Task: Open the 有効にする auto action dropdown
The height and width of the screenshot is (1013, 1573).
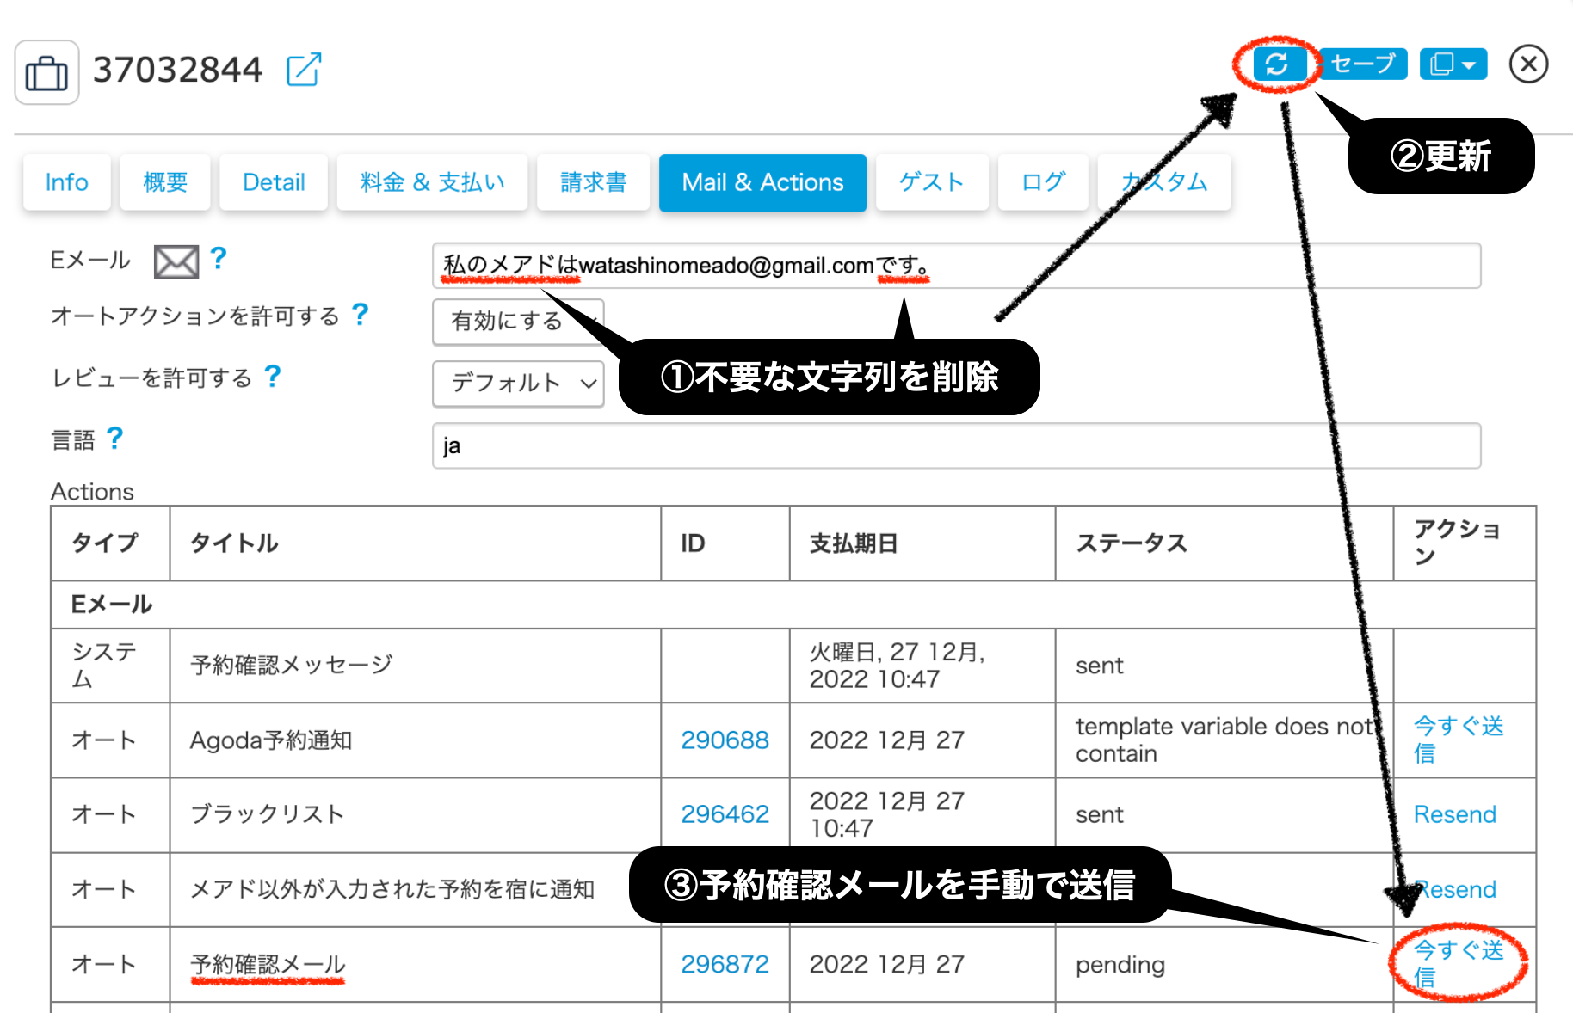Action: (517, 321)
